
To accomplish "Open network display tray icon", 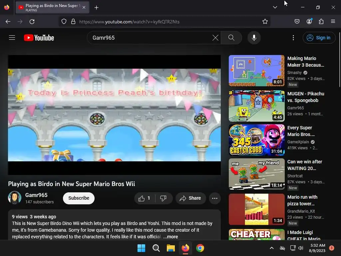I will [293, 248].
